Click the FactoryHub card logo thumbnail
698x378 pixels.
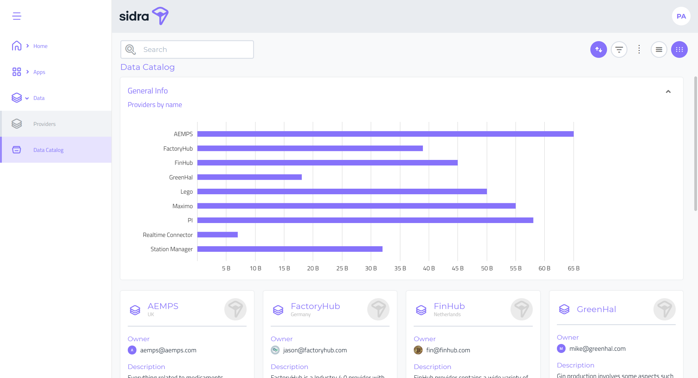coord(378,309)
